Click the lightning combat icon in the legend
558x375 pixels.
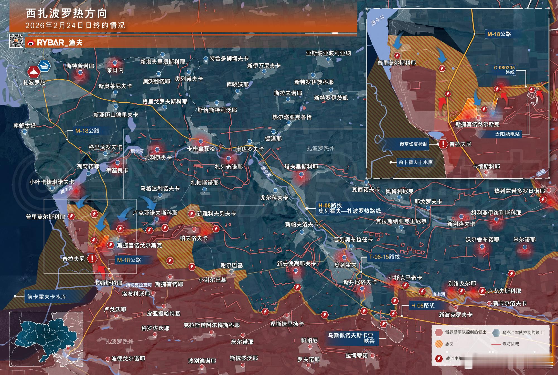click(x=439, y=359)
